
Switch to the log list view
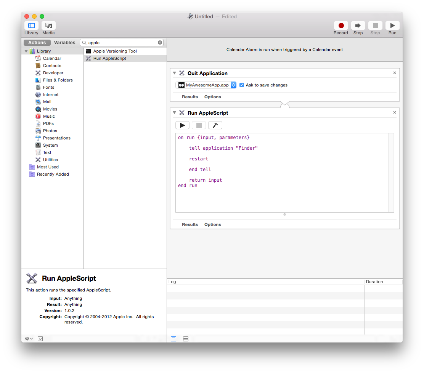click(173, 339)
